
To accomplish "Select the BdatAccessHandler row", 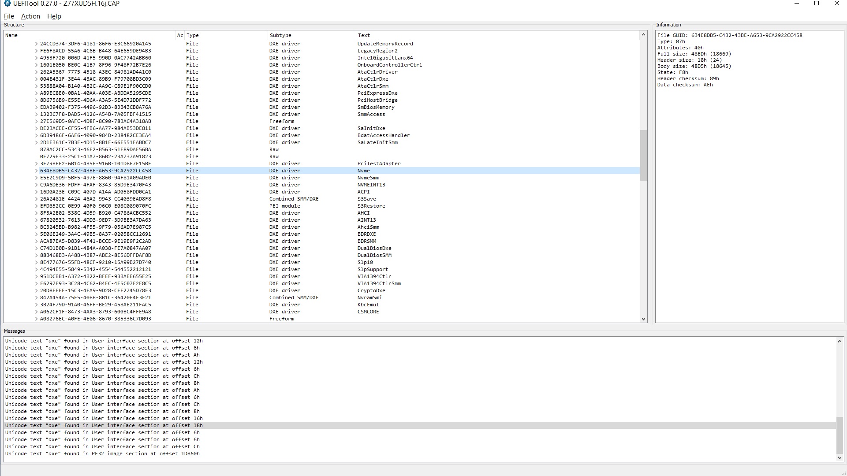I will (322, 135).
